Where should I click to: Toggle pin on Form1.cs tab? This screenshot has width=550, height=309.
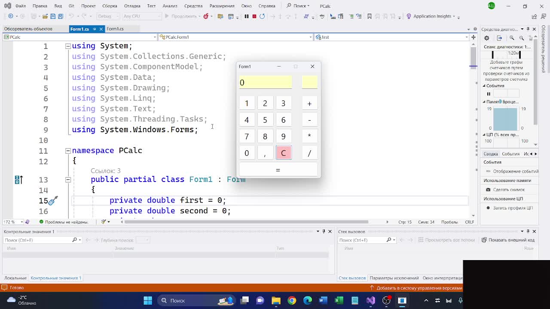click(94, 29)
